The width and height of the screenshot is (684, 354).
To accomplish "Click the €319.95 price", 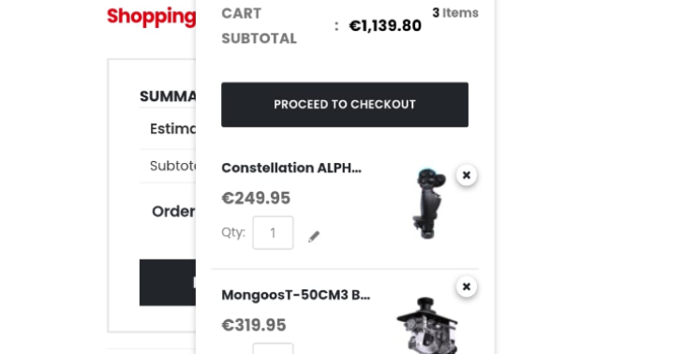I will 254,325.
